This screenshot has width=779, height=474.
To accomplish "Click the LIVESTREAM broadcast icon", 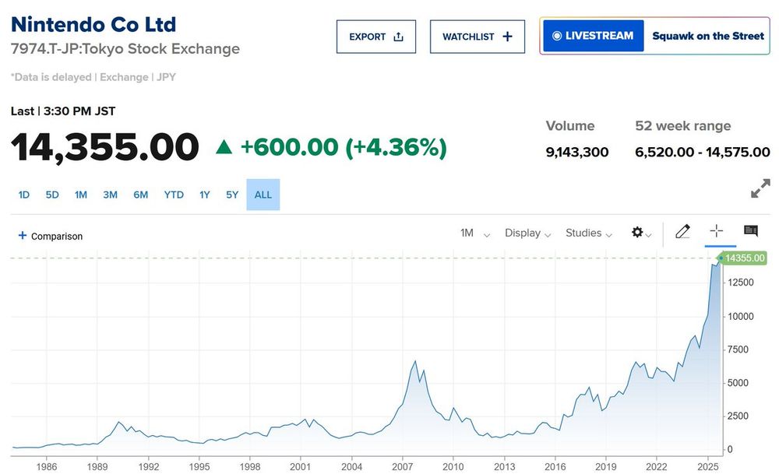I will (x=557, y=36).
